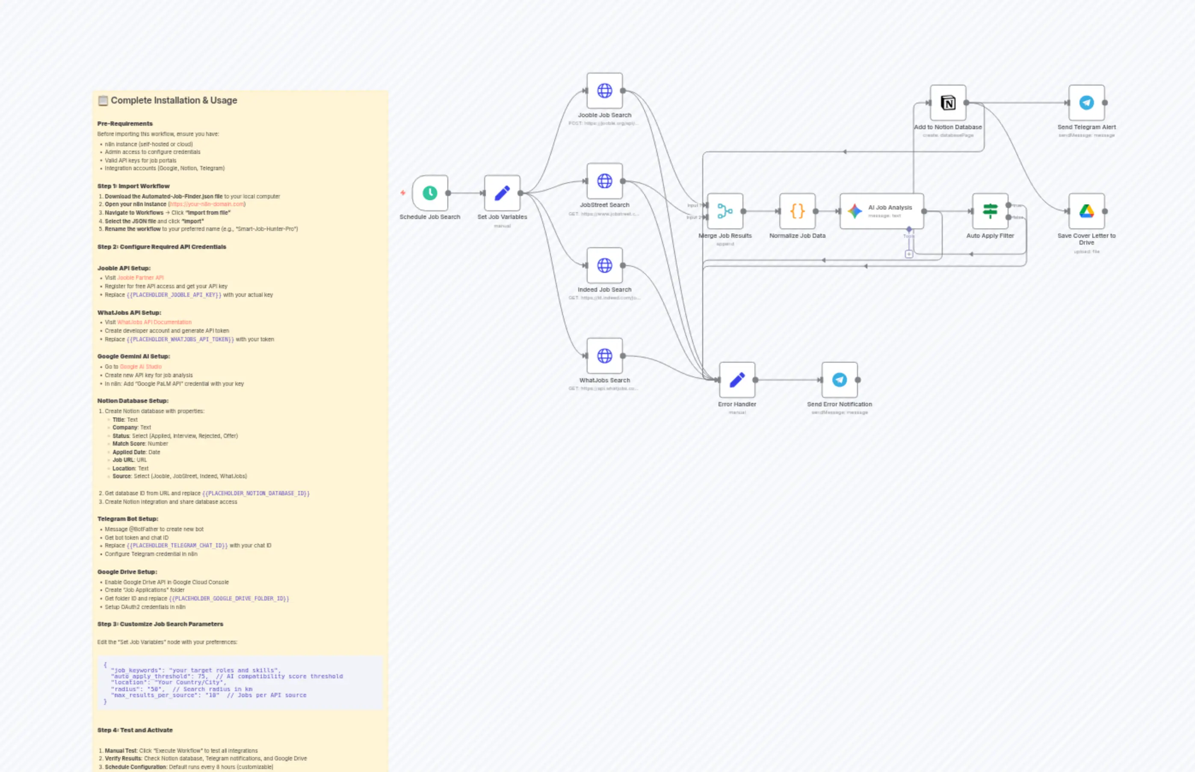Open the Add to Notion Database icon

(x=948, y=103)
